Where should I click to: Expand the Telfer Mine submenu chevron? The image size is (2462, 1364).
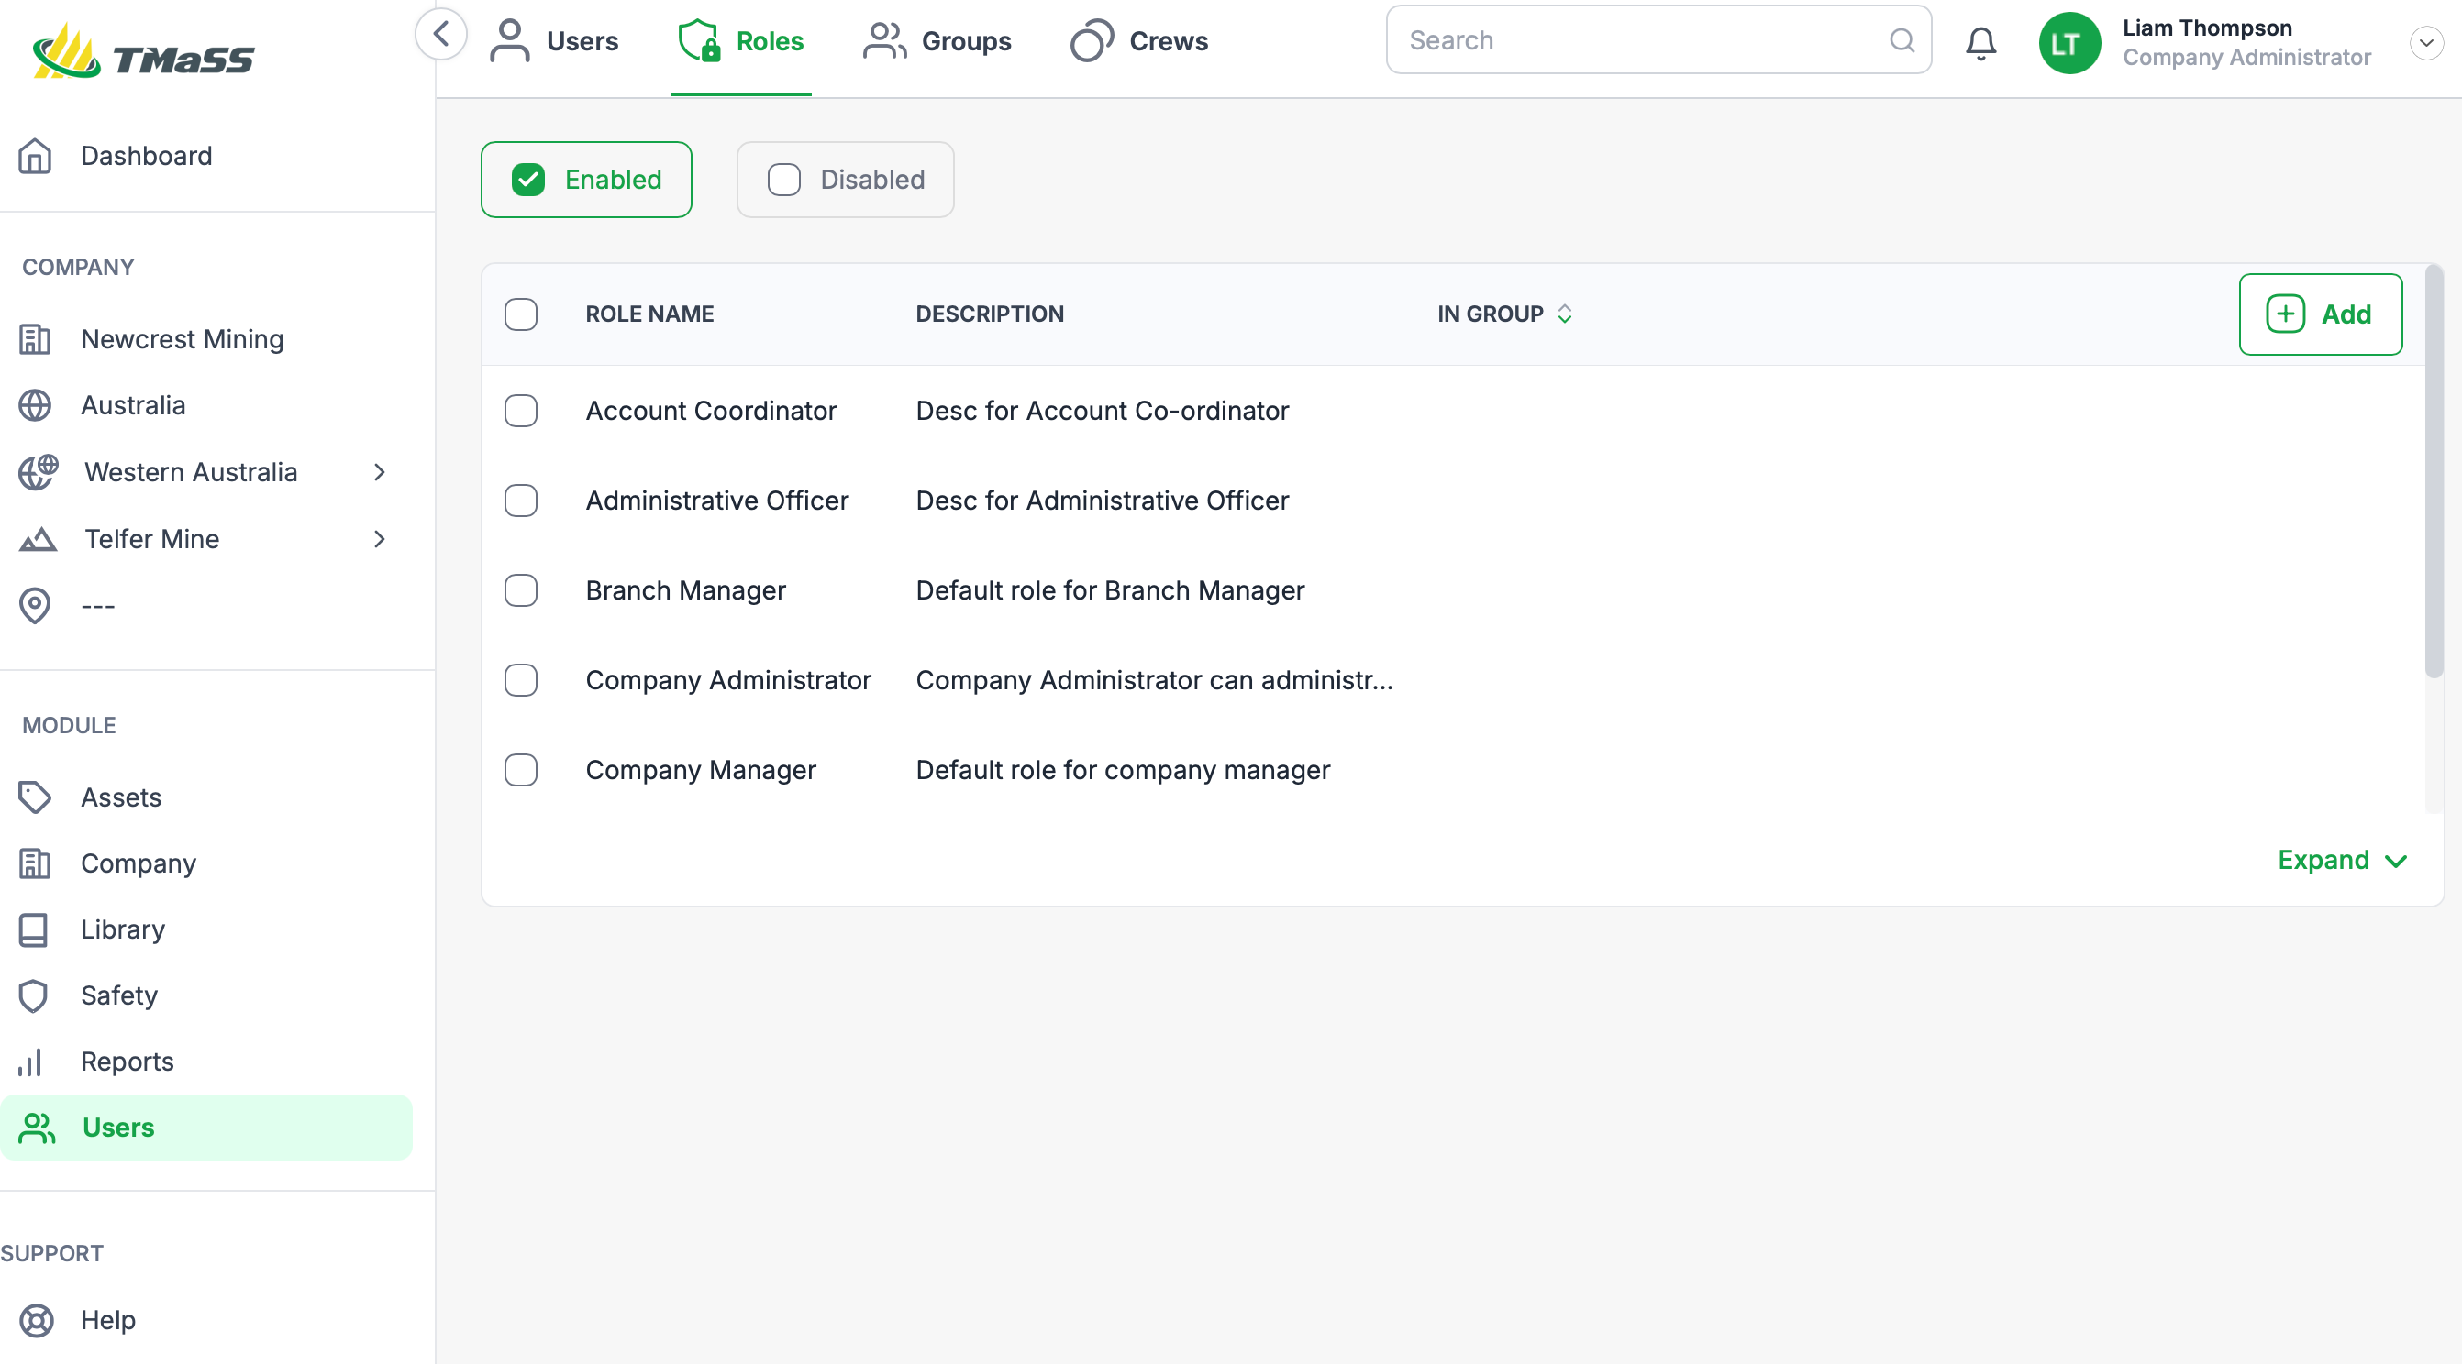coord(380,539)
